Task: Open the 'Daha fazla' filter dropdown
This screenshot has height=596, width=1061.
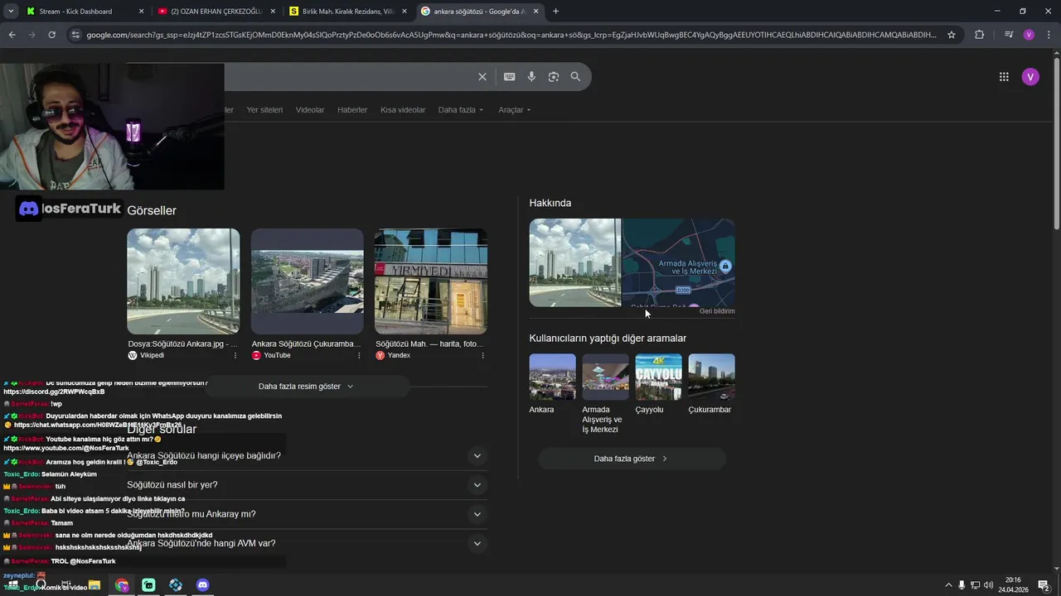Action: [461, 110]
